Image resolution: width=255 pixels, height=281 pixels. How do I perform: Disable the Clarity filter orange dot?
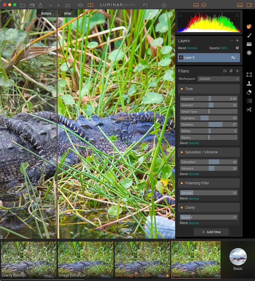click(182, 207)
